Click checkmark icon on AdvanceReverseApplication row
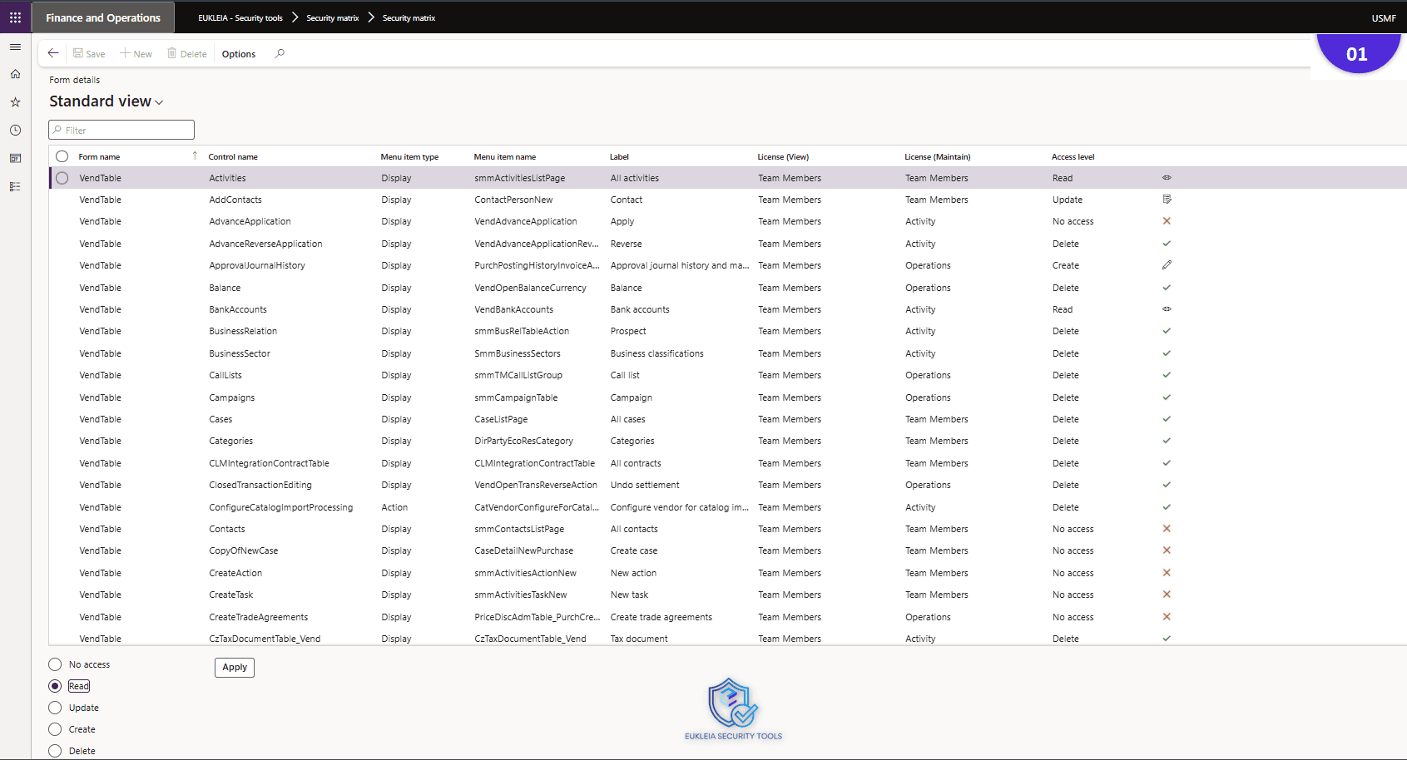The image size is (1407, 760). pyautogui.click(x=1167, y=244)
